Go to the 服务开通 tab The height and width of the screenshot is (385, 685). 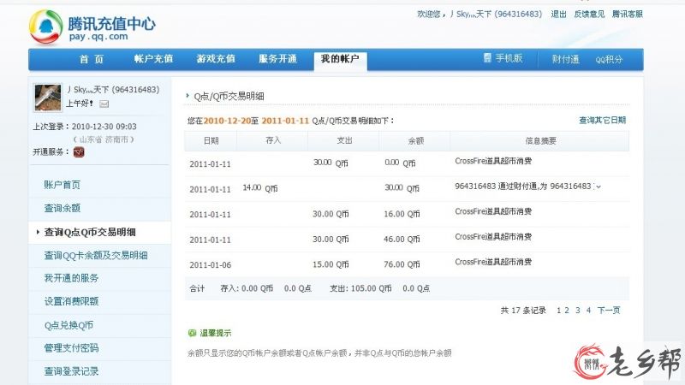278,59
